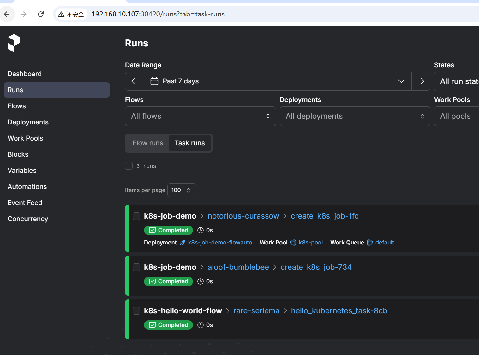Viewport: 479px width, 355px height.
Task: Open create_k8s_job-734 task run link
Action: [x=316, y=267]
